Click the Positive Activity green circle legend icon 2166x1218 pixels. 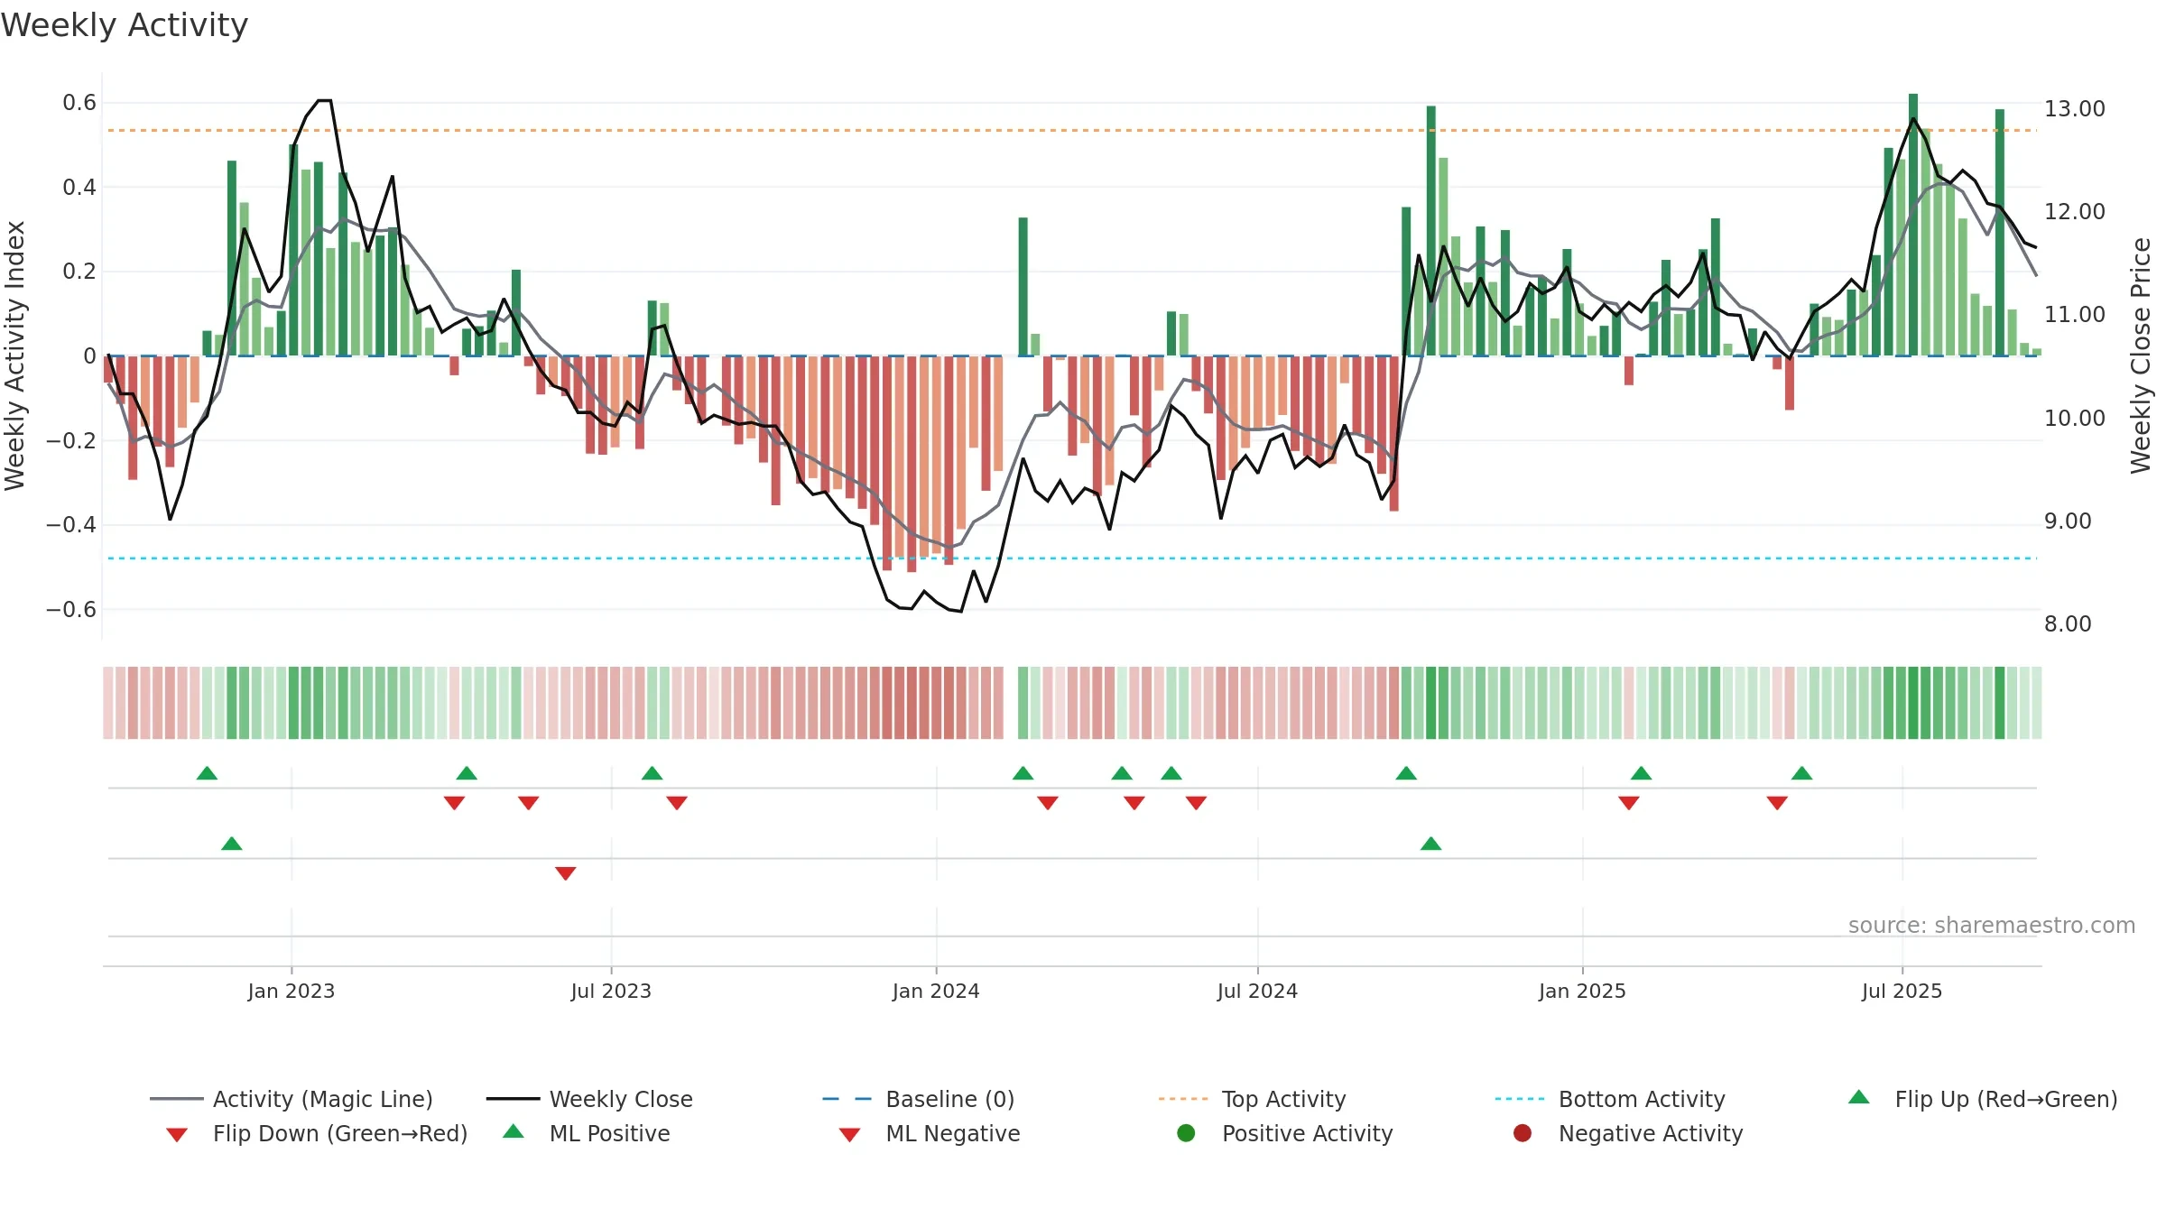click(x=1187, y=1133)
